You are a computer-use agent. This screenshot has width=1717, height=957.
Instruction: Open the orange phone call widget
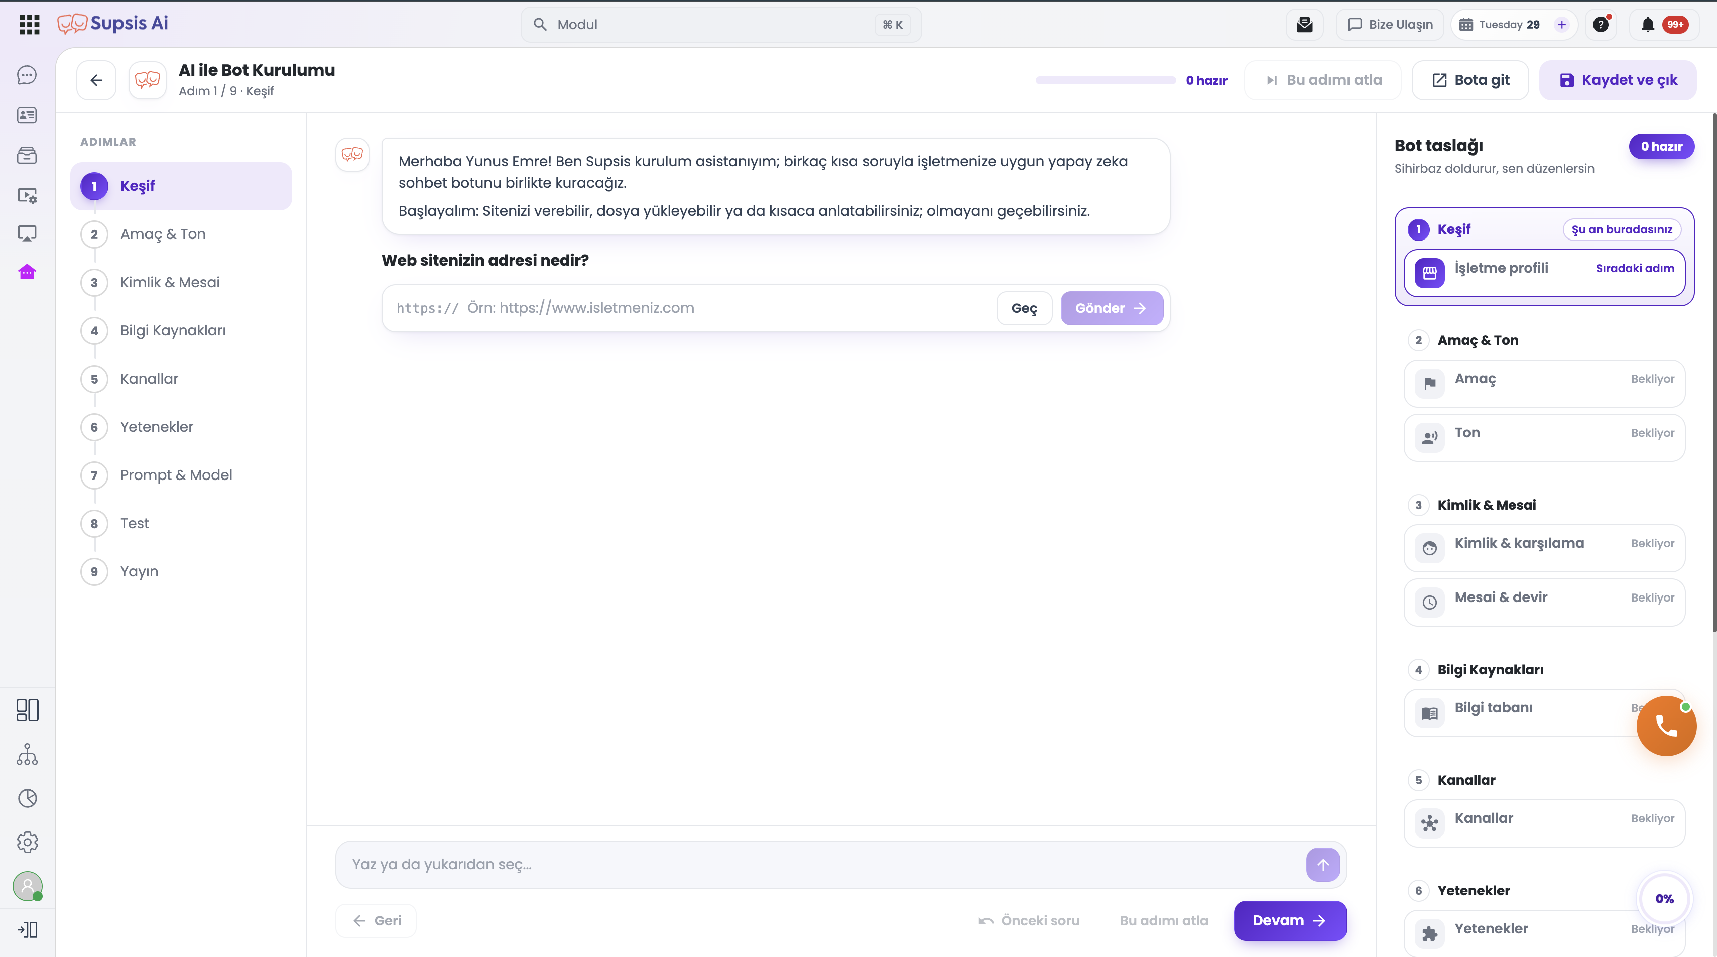click(x=1666, y=726)
